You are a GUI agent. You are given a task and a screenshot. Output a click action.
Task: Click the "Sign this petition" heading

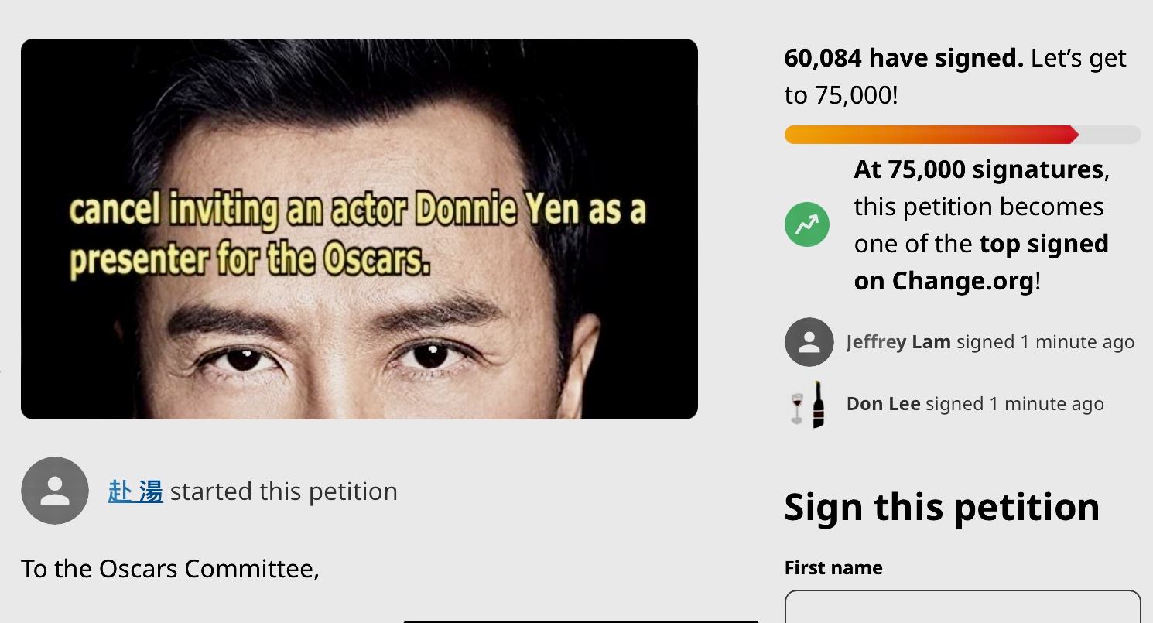942,507
